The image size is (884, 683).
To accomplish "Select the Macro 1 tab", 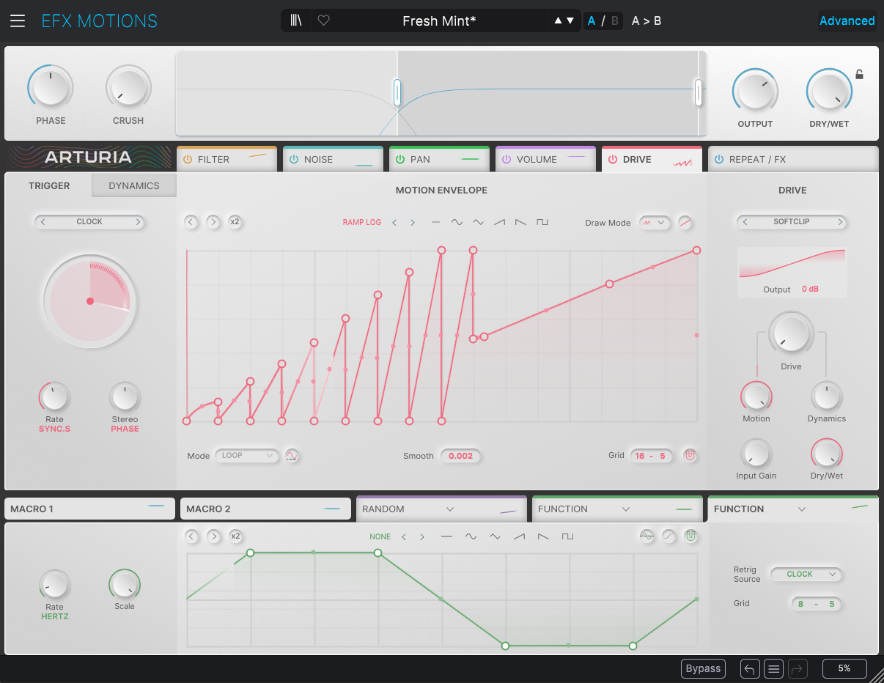I will point(89,509).
